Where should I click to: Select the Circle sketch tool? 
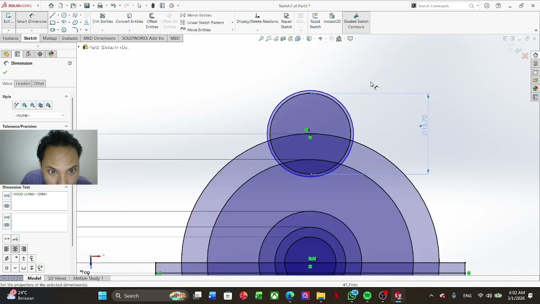[64, 15]
